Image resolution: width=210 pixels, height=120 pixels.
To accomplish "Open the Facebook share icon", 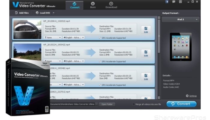I will (x=167, y=2).
